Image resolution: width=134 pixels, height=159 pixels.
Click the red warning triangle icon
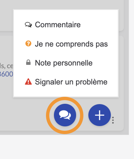pyautogui.click(x=28, y=81)
